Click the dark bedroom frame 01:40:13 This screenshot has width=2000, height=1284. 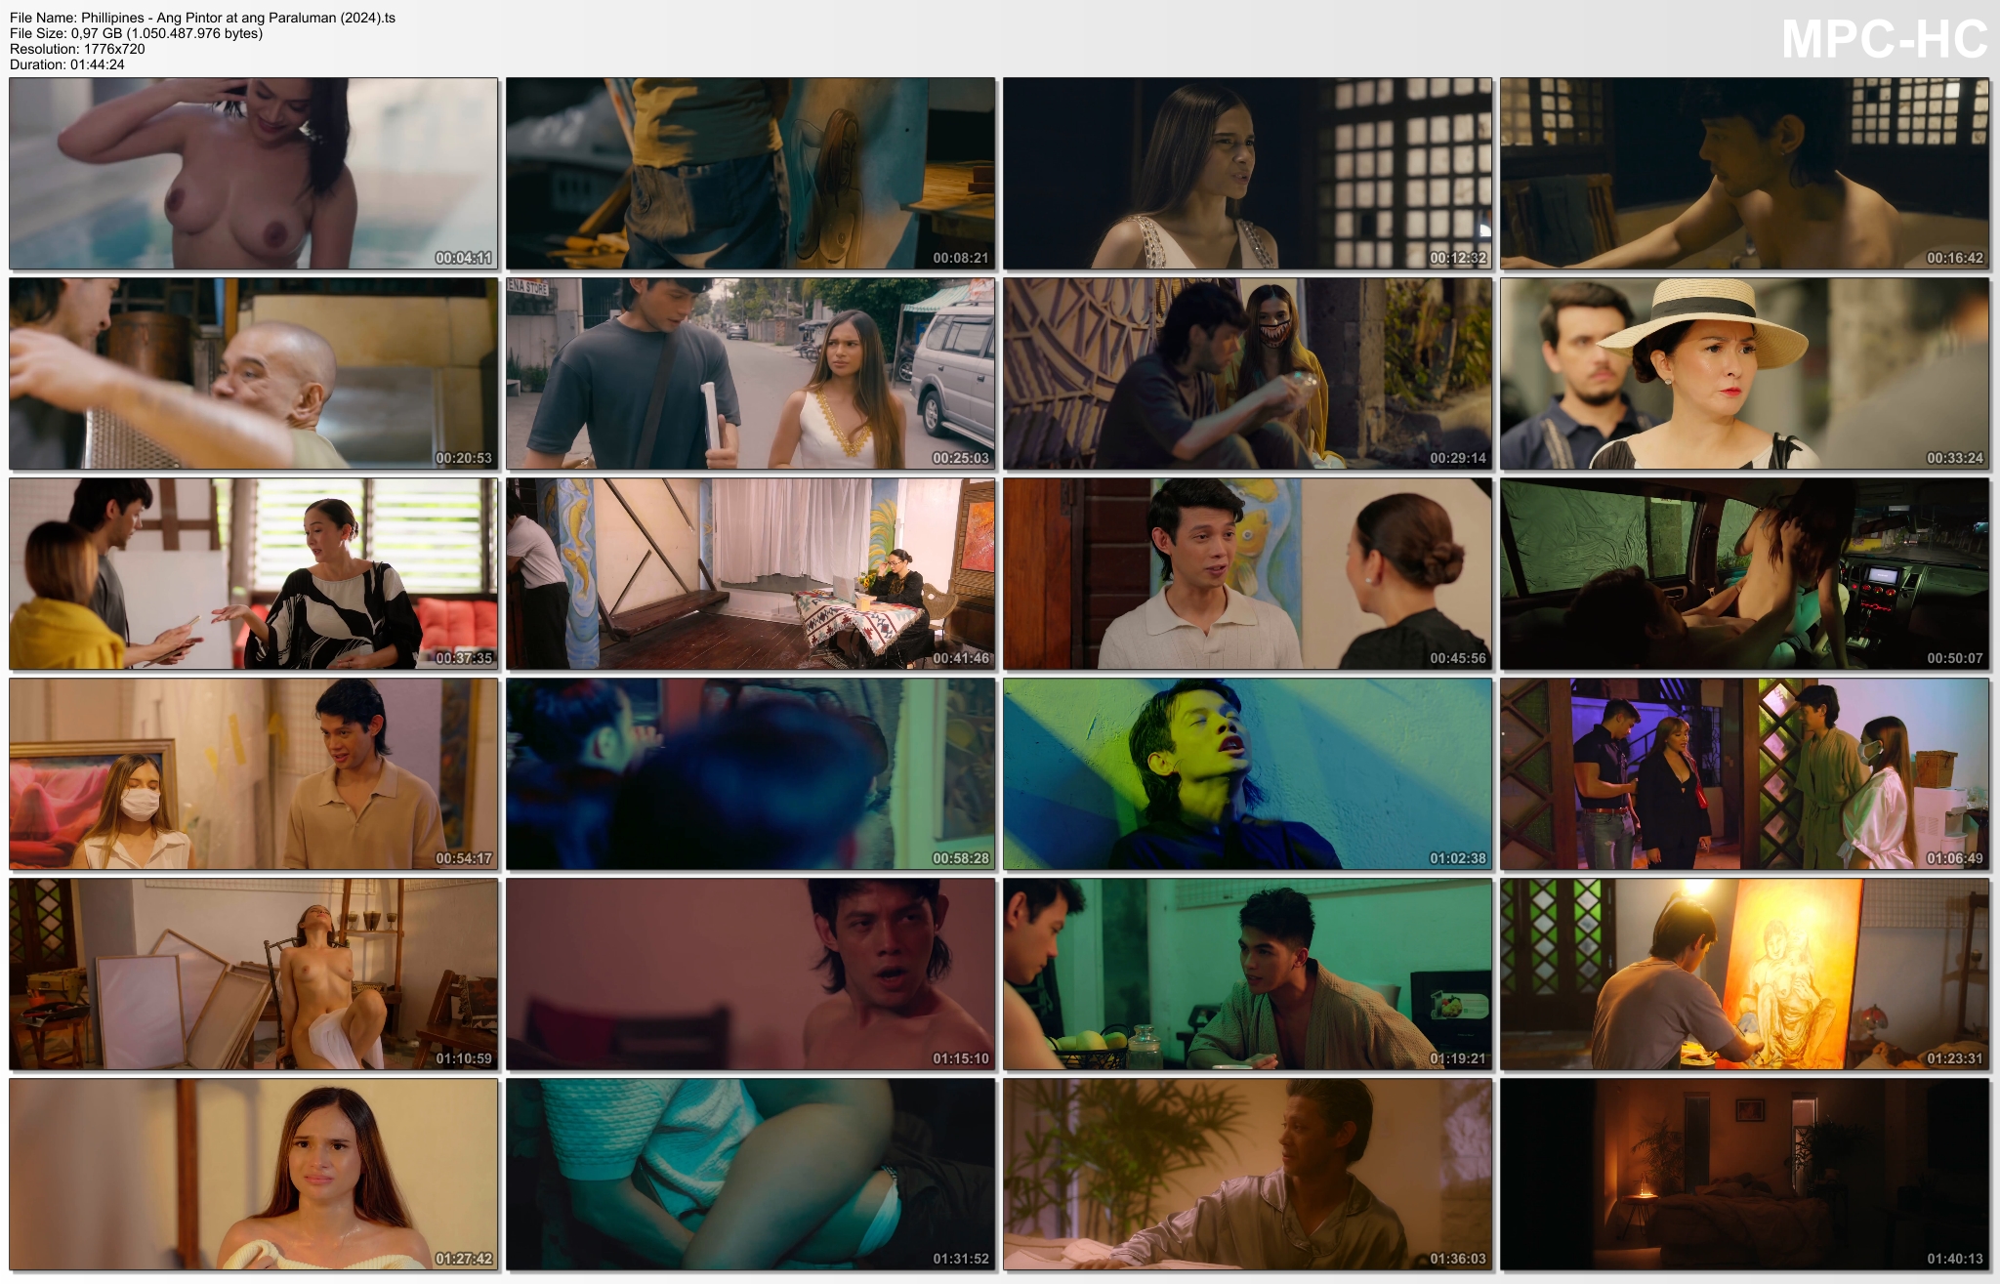point(1744,1174)
